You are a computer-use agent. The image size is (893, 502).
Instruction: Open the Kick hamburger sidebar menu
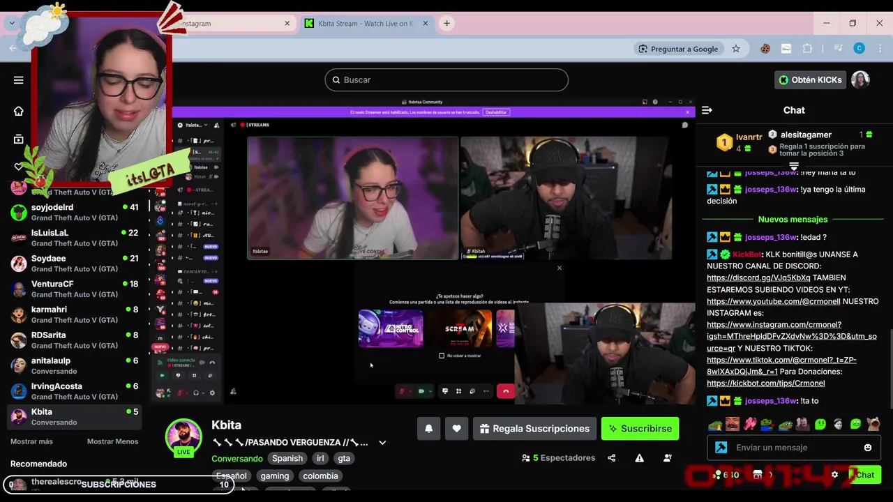coord(19,80)
